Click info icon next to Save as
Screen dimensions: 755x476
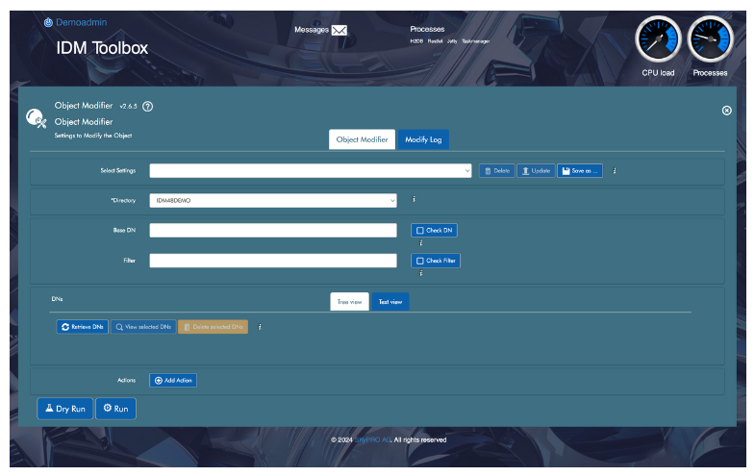tap(615, 171)
